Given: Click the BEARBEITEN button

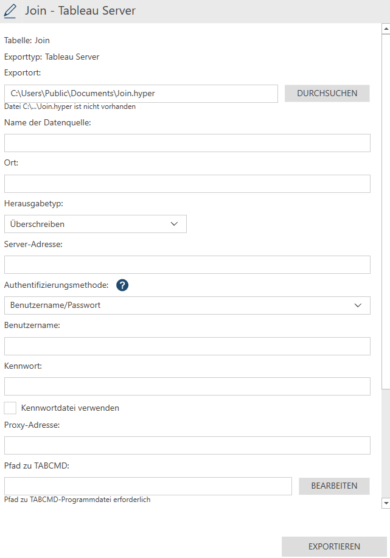Looking at the screenshot, I should (334, 486).
